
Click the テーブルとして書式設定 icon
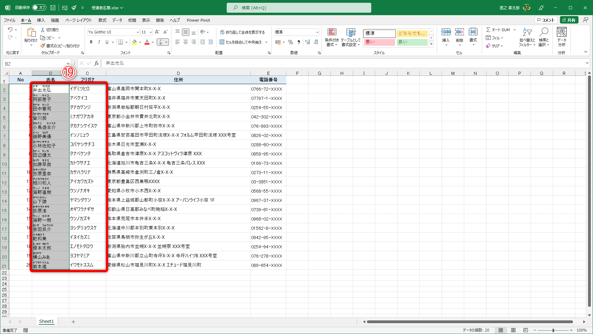(x=351, y=37)
